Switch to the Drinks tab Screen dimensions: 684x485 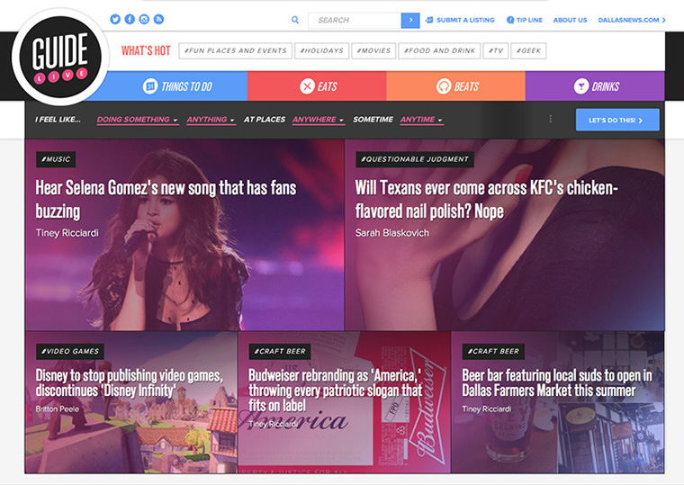(595, 86)
